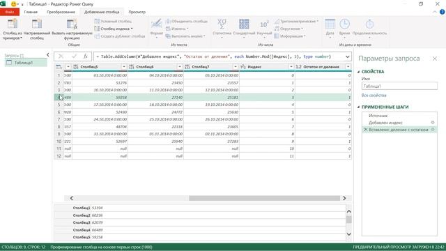The width and height of the screenshot is (446, 251).
Task: Collapse the ПРИМЕНЕННЫЕ ШАГИ section
Action: tap(358, 107)
